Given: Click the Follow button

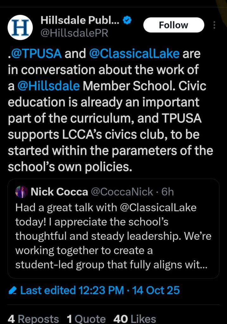Looking at the screenshot, I should (173, 25).
